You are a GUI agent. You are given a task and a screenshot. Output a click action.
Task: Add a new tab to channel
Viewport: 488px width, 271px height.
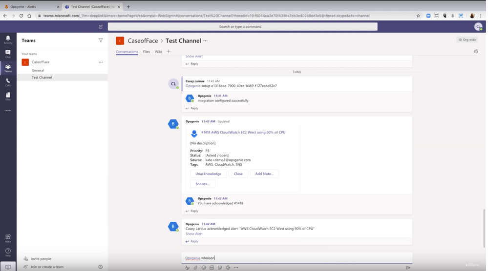pos(169,51)
